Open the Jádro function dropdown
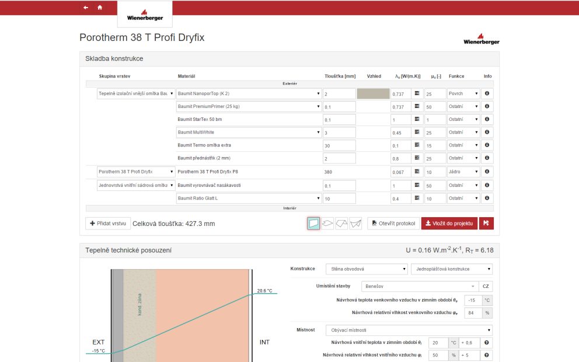Viewport: 579px width, 362px height. coord(463,172)
